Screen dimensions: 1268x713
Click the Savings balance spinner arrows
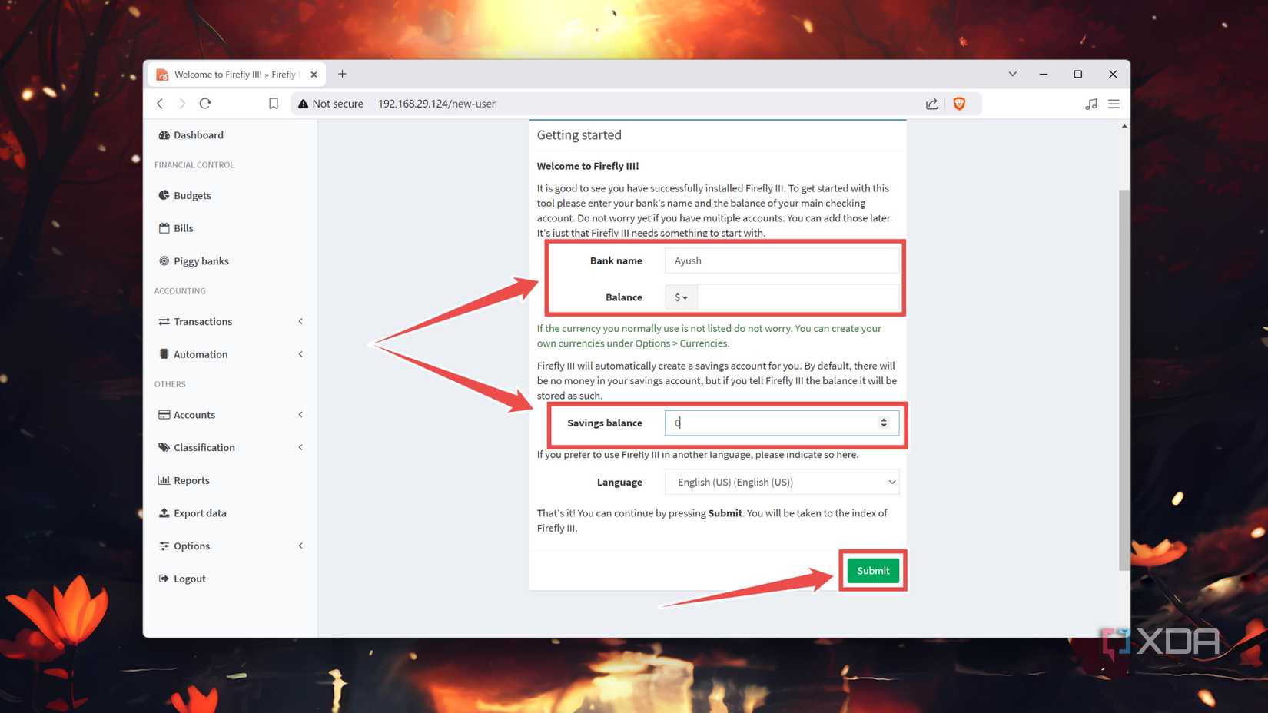[884, 423]
